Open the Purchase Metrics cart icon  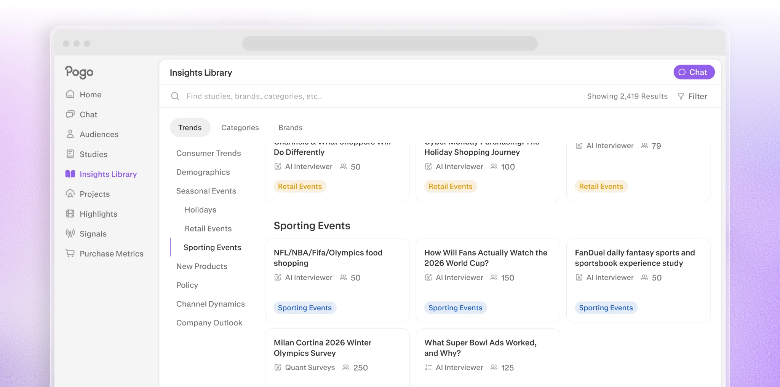[x=70, y=253]
